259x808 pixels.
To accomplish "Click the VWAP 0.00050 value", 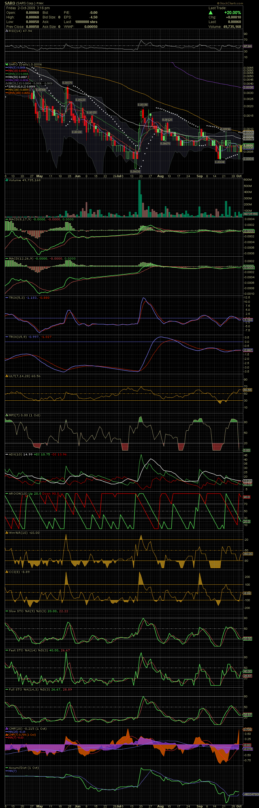I will [91, 27].
